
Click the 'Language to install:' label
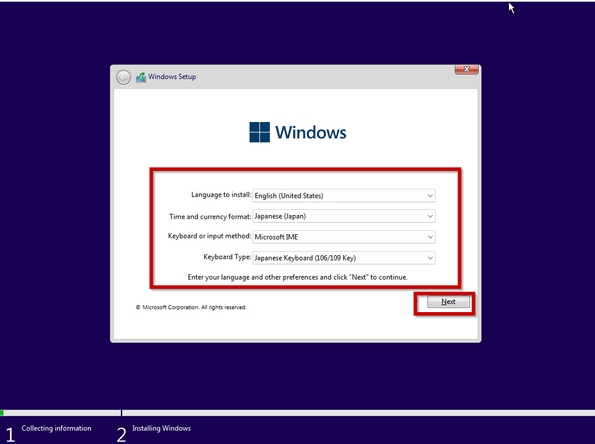pyautogui.click(x=221, y=195)
